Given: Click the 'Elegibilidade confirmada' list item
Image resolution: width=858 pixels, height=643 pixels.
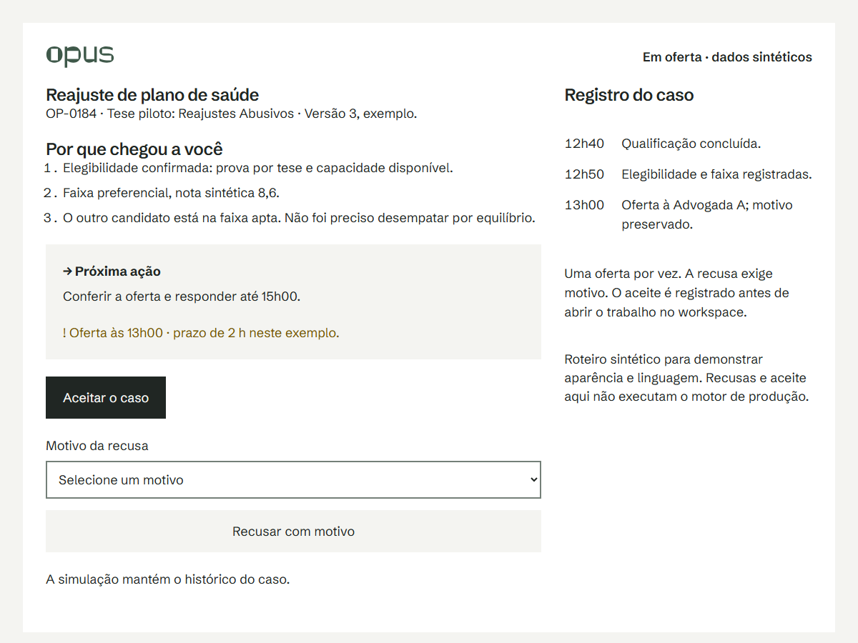Looking at the screenshot, I should 258,169.
